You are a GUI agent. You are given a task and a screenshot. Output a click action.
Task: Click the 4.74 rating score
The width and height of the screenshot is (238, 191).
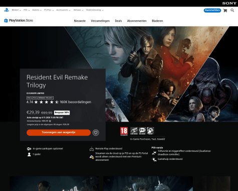click(30, 102)
